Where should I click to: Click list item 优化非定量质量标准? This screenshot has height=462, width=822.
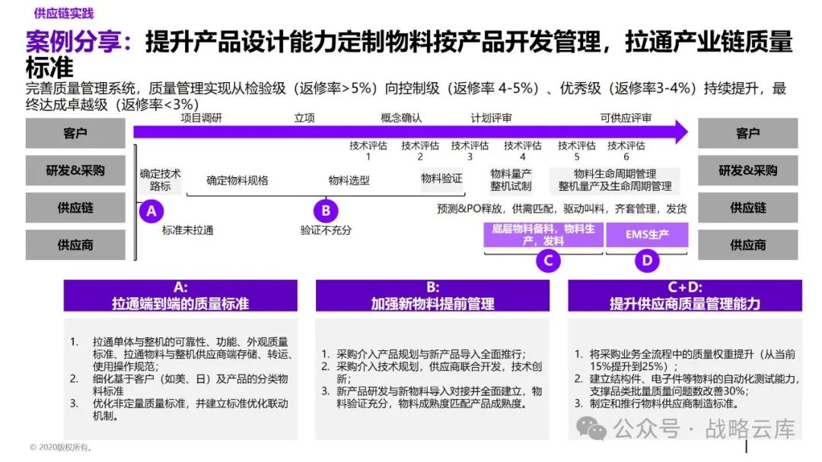point(180,410)
